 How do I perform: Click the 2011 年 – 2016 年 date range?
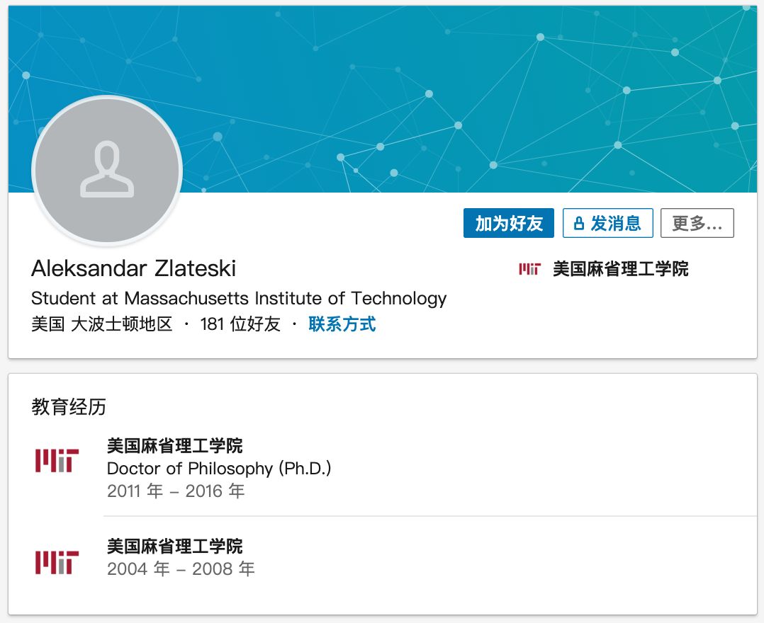pos(176,491)
